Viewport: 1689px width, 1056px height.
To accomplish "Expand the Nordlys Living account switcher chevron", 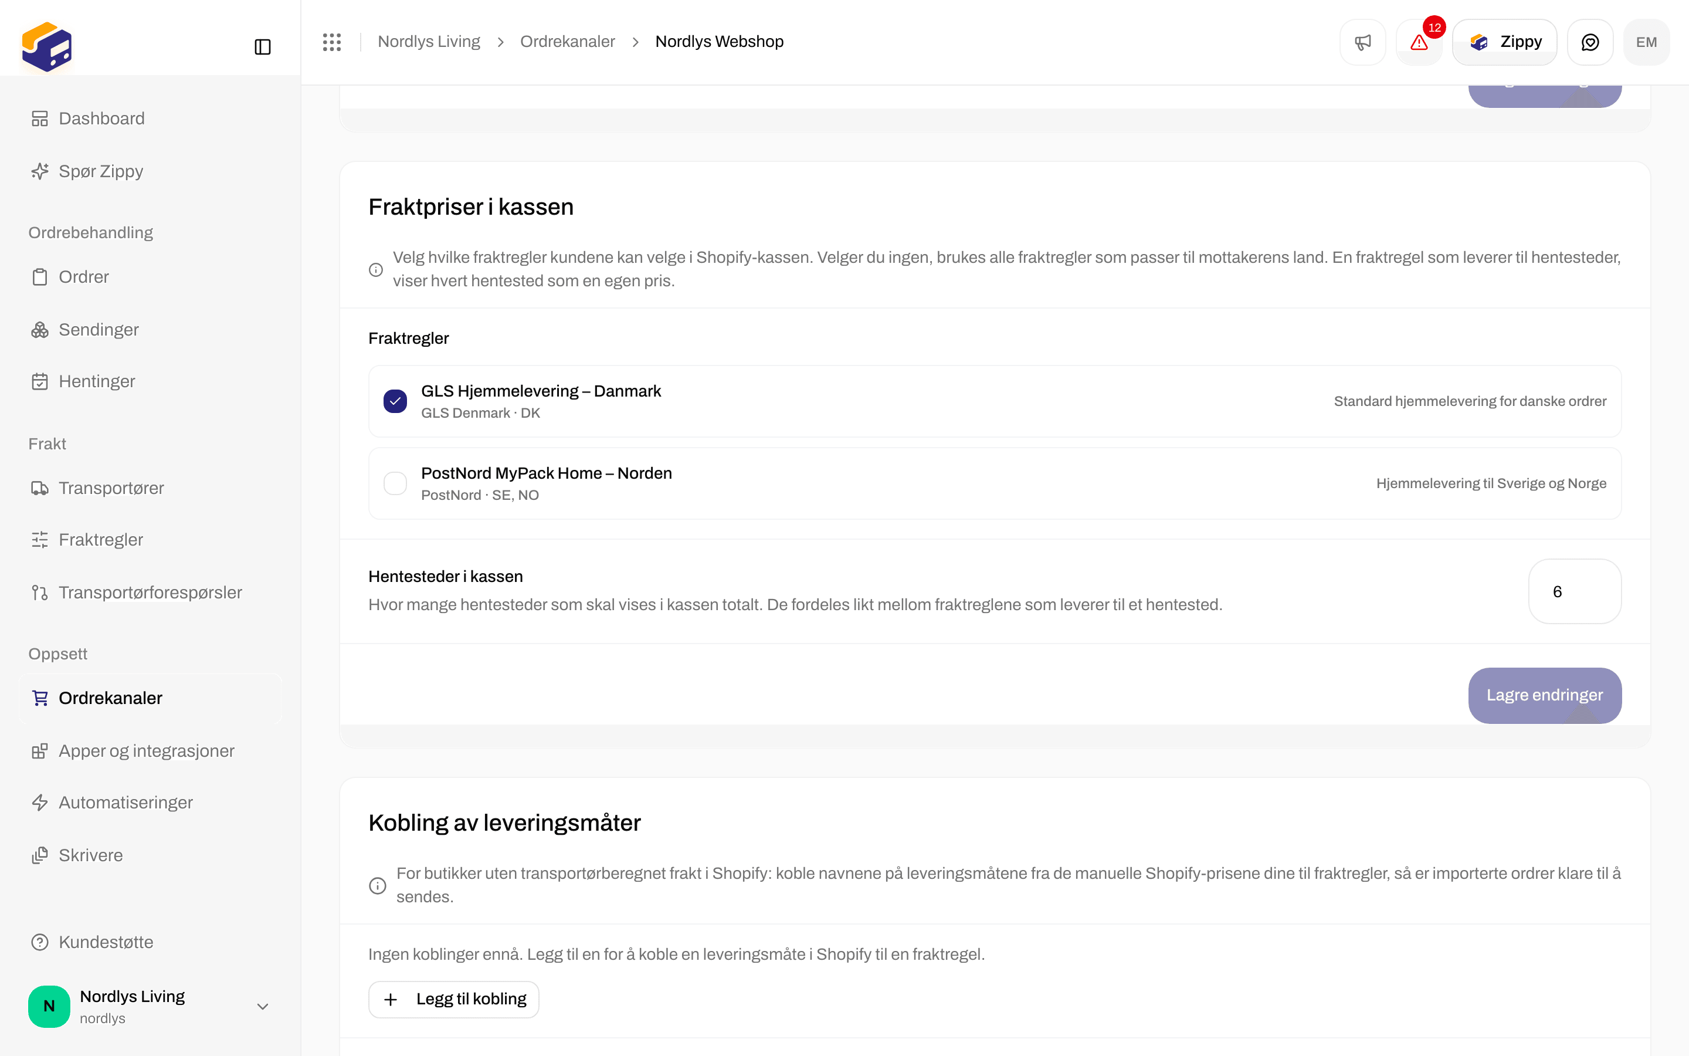I will click(262, 1006).
